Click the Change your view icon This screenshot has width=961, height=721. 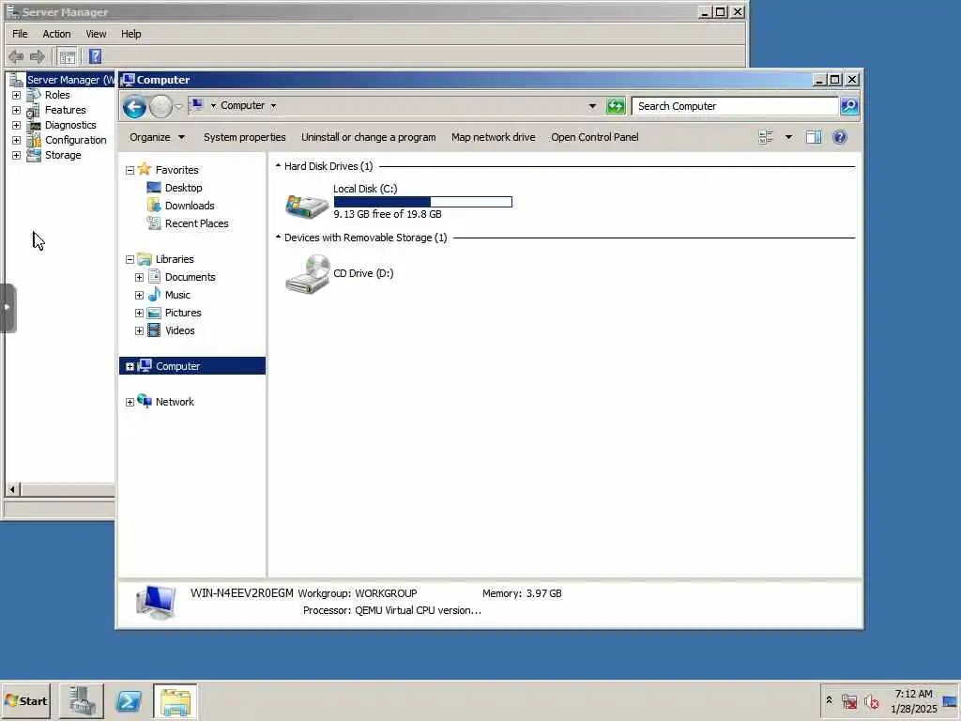click(766, 137)
